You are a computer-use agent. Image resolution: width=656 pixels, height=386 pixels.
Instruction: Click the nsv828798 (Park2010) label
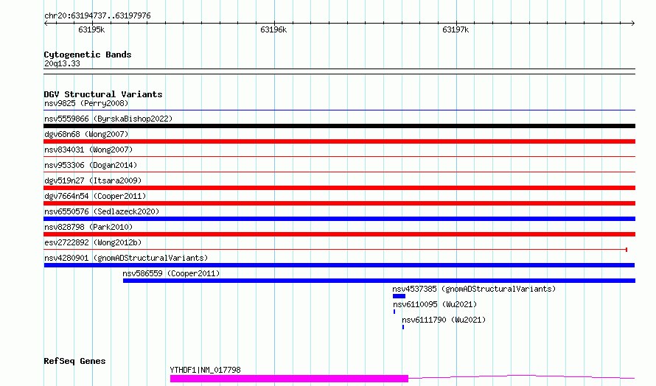click(x=88, y=227)
